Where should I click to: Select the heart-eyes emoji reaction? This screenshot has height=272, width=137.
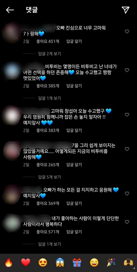click(43, 262)
